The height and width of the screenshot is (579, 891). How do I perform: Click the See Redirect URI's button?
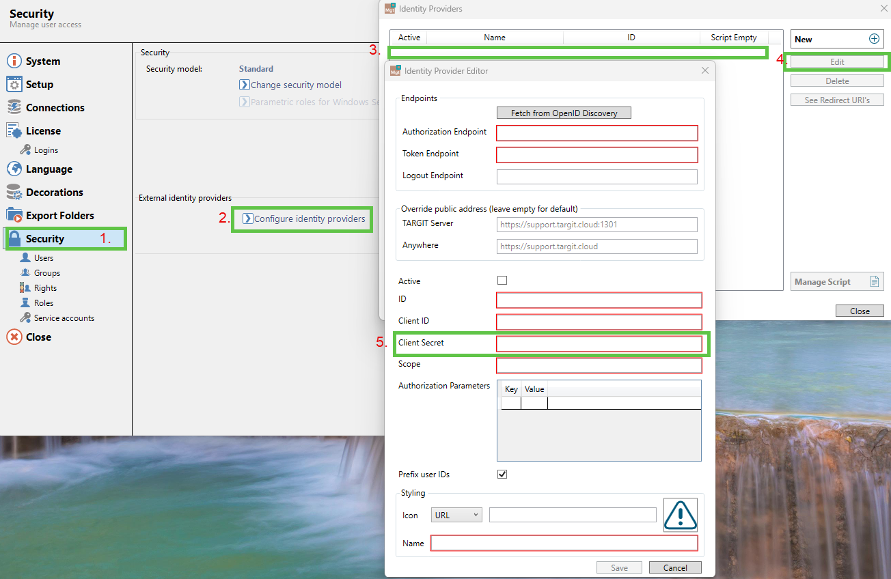836,99
